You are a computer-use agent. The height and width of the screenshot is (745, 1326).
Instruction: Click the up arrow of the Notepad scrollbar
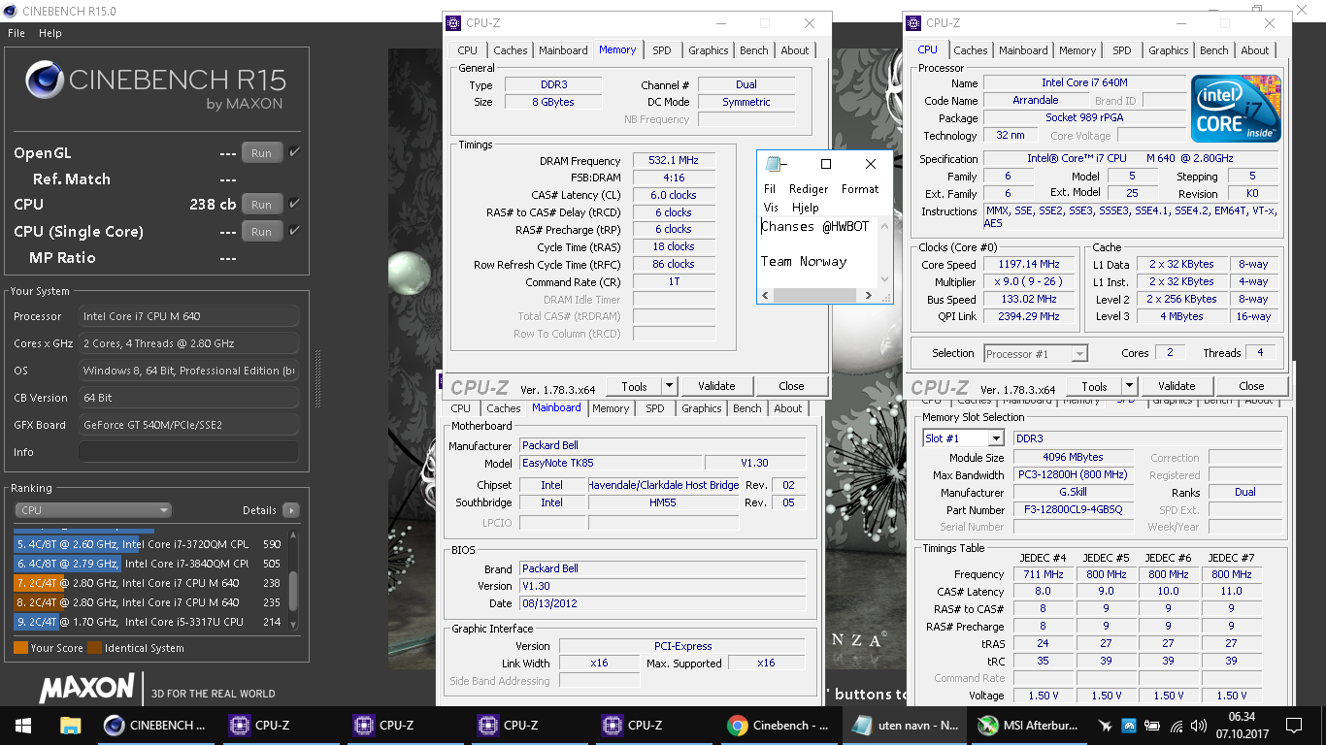click(x=884, y=226)
